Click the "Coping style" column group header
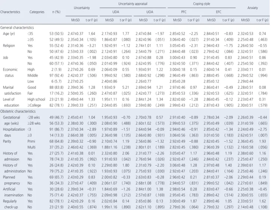This screenshot has height=210, width=273. (x=201, y=4)
